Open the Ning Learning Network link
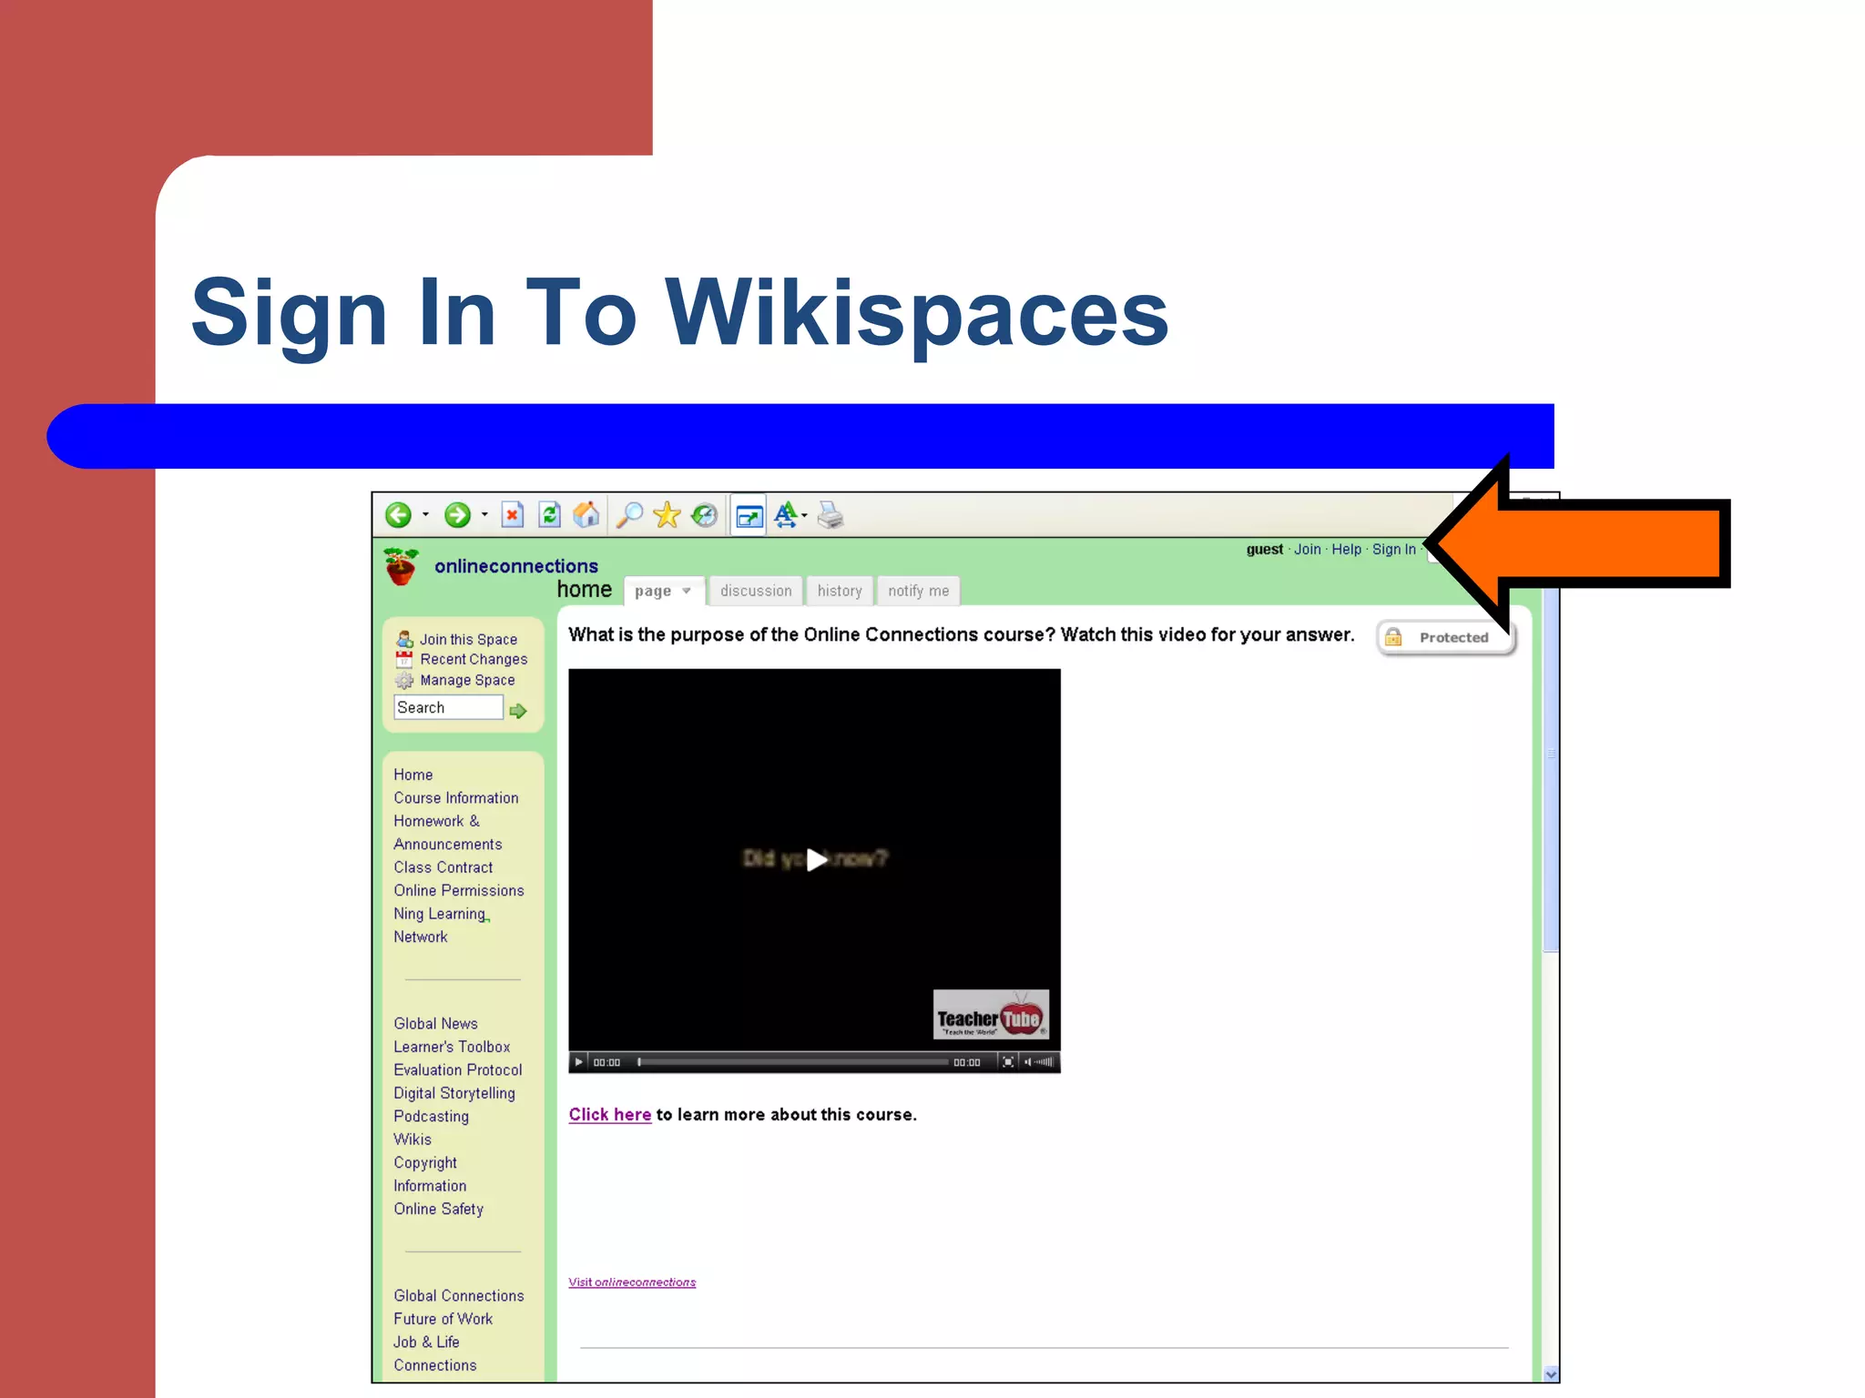Screen dimensions: 1865x1398 tap(441, 926)
